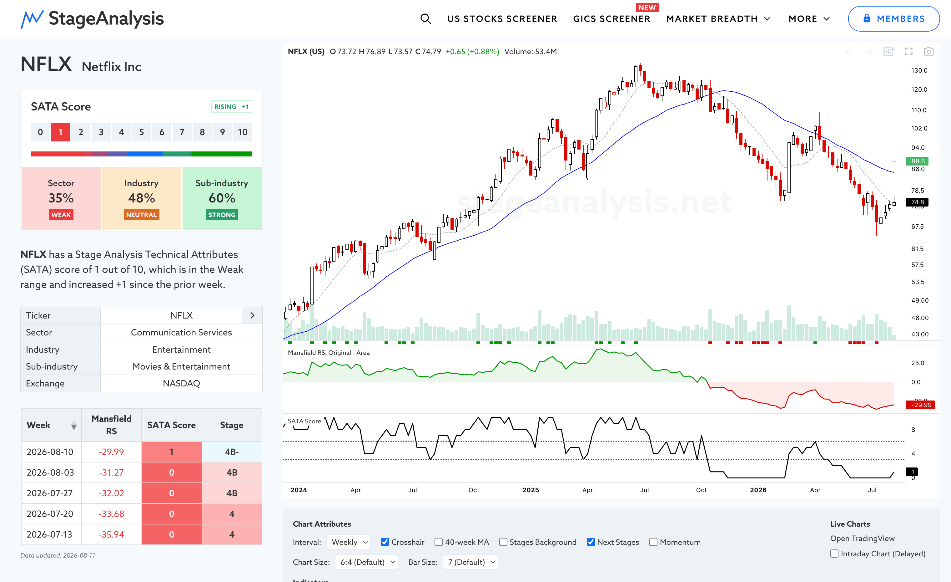Open the add indicator chart icon

click(888, 51)
